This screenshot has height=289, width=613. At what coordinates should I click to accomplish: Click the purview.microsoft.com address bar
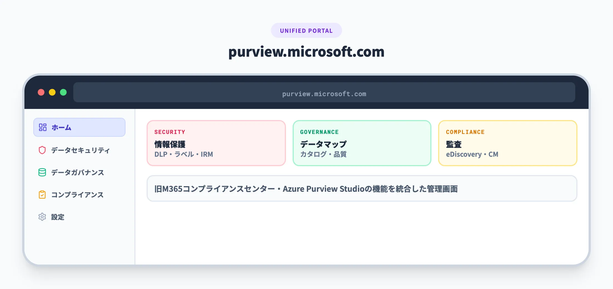(x=324, y=93)
